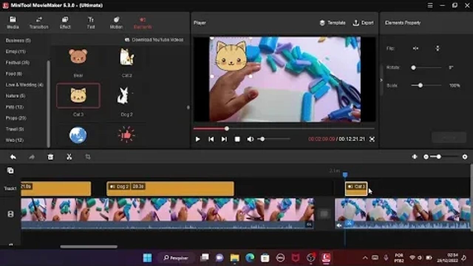Click the Undo arrow in timeline toolbar
This screenshot has width=473, height=266.
13,157
